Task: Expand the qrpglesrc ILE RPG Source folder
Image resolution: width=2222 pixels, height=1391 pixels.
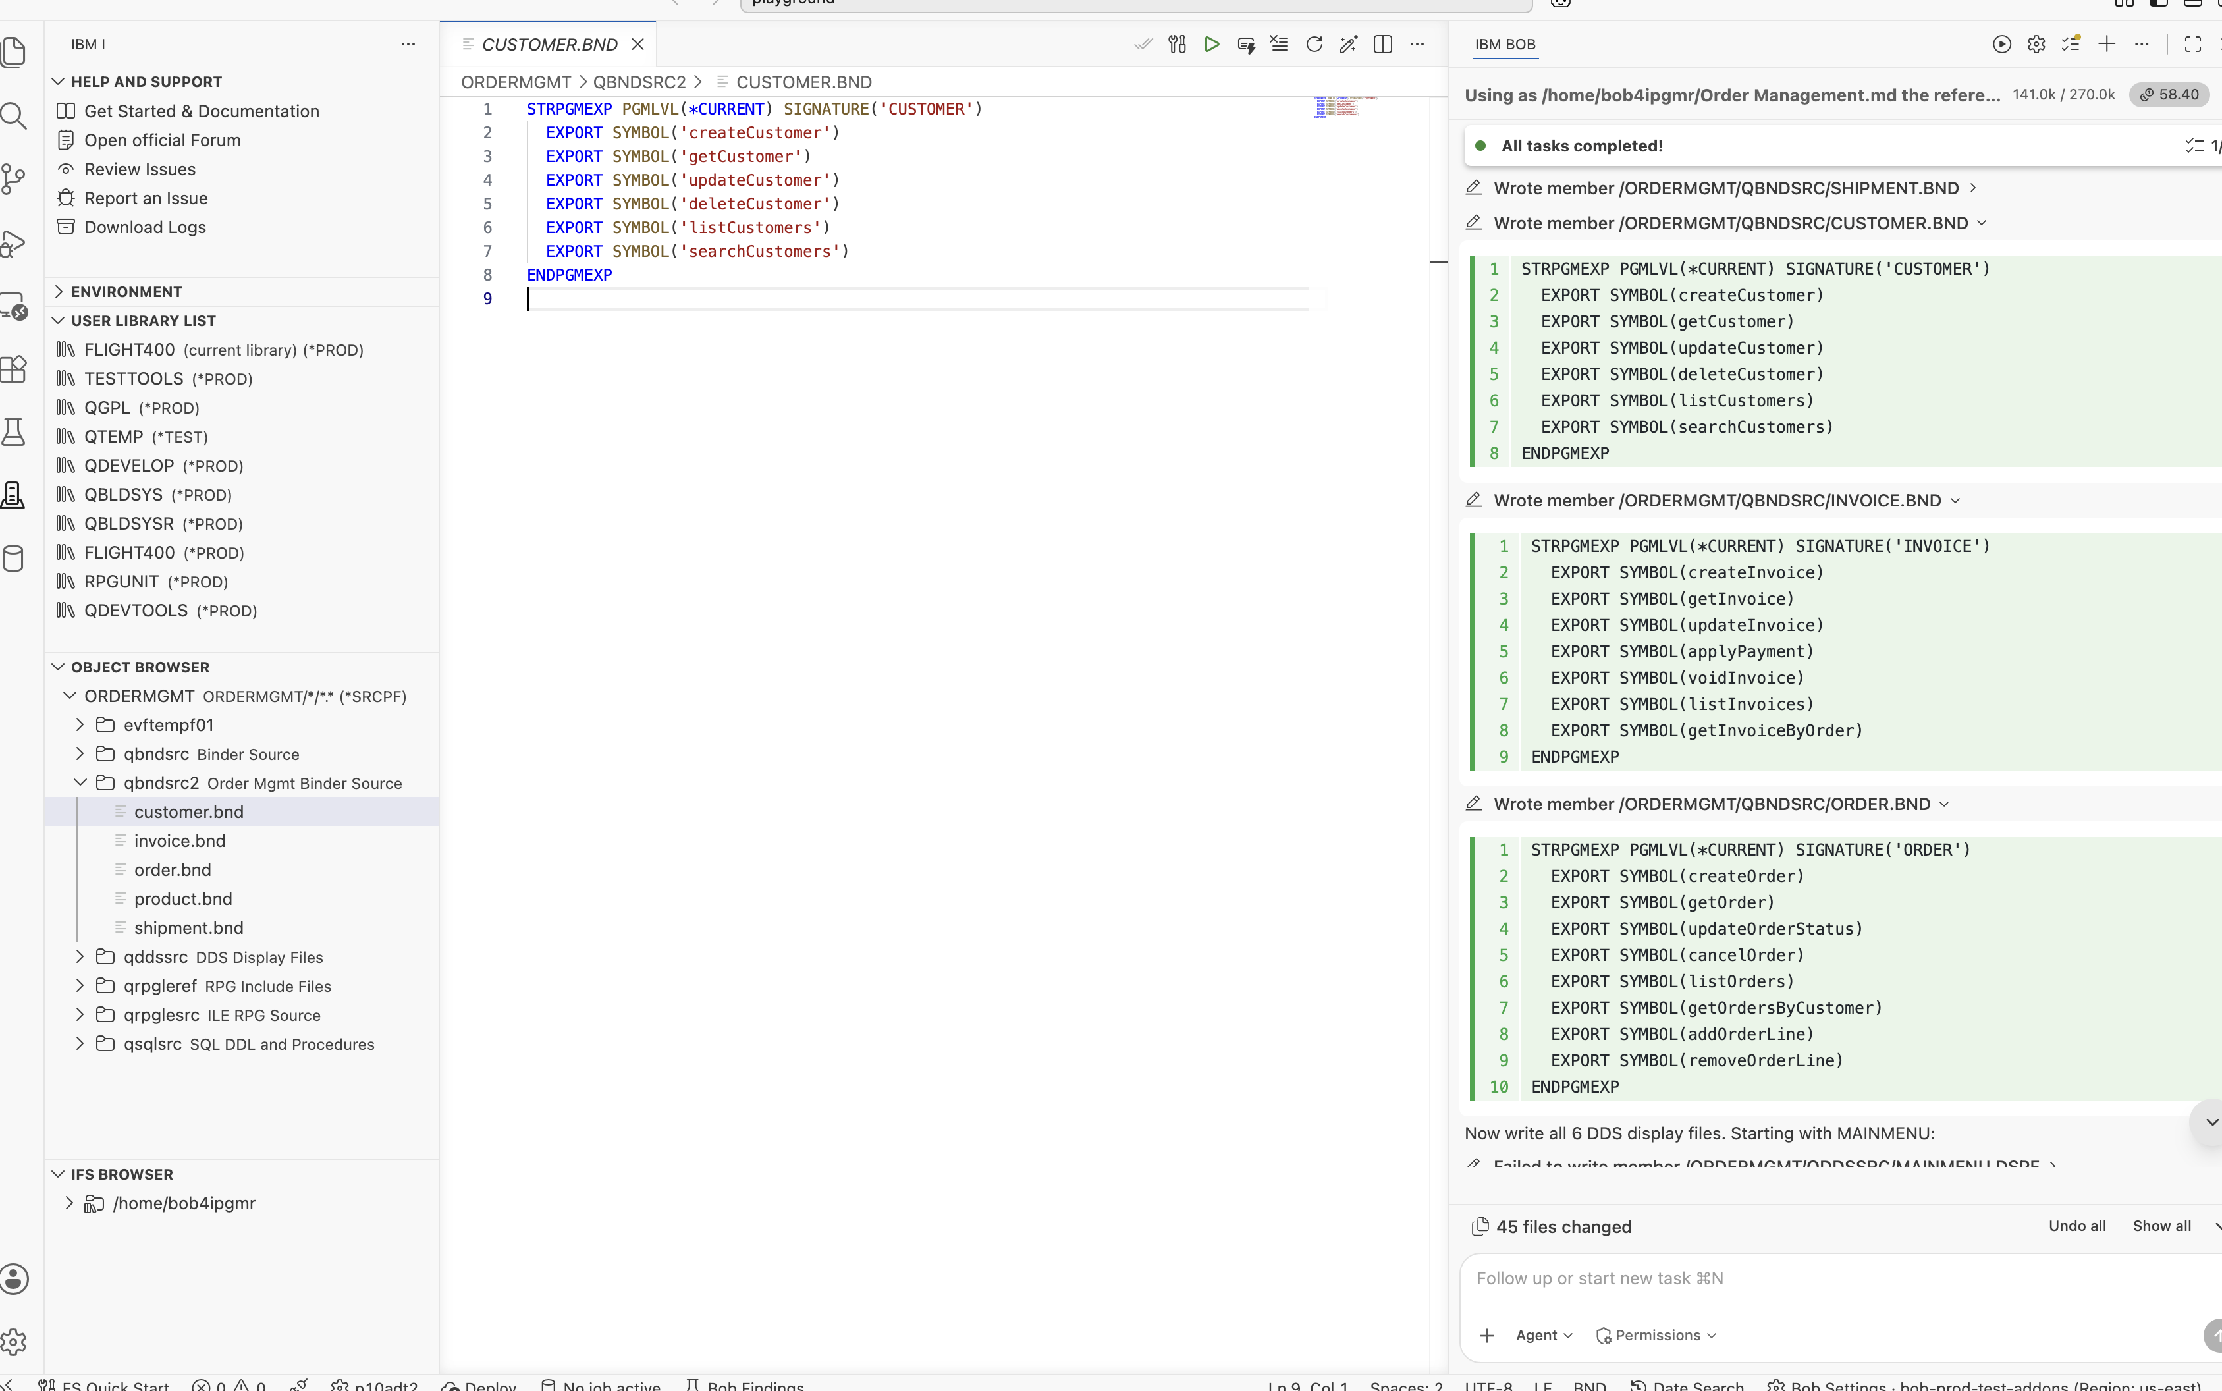Action: [x=80, y=1015]
